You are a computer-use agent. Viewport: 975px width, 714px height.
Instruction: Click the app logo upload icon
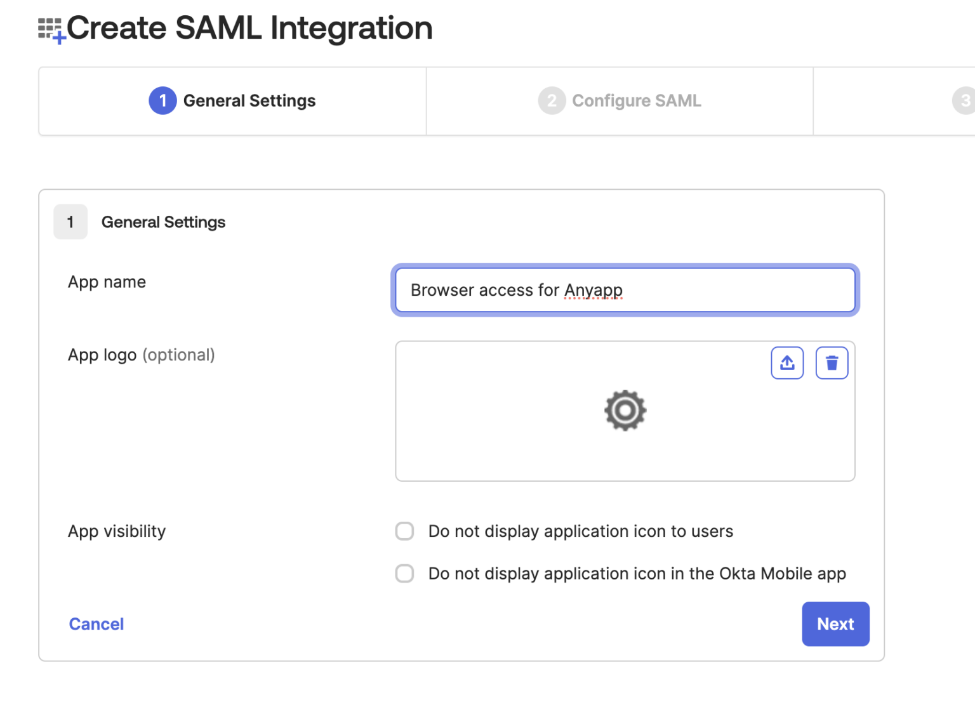[787, 362]
